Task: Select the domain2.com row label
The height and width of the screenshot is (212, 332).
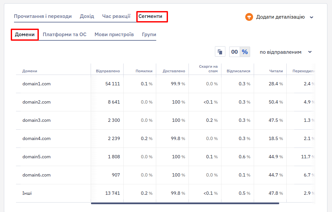Action: tap(37, 102)
